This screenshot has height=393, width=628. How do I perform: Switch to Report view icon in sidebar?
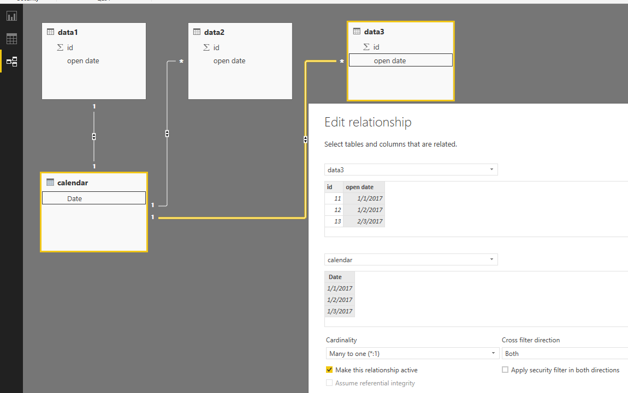click(x=11, y=16)
